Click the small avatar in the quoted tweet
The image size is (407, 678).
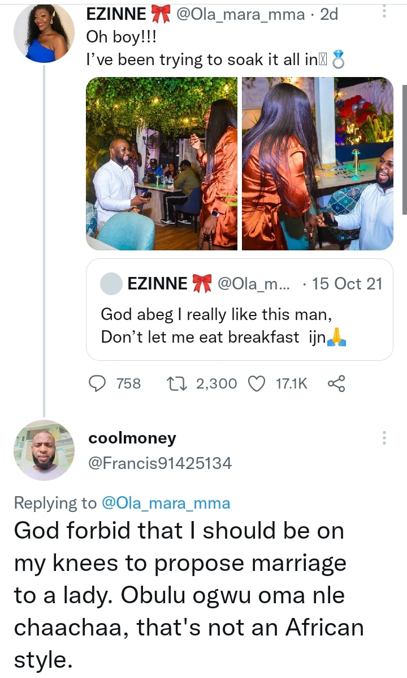(111, 284)
